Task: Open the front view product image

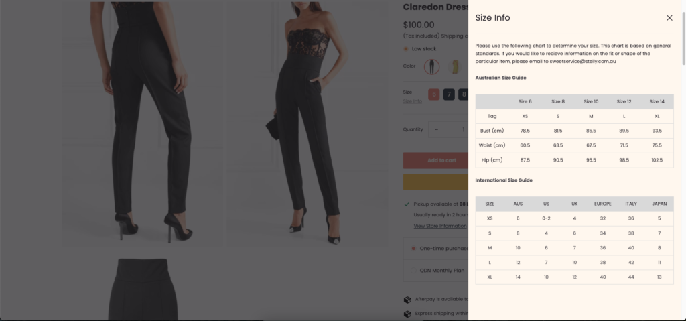Action: coord(307,123)
